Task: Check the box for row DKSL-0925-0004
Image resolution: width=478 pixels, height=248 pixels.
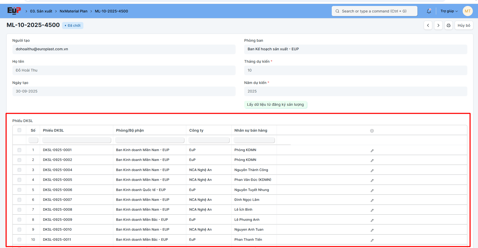Action: (19, 170)
